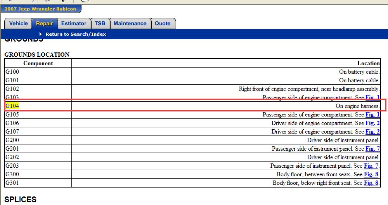The image size is (388, 205).
Task: Open the Quote tab
Action: click(x=163, y=24)
